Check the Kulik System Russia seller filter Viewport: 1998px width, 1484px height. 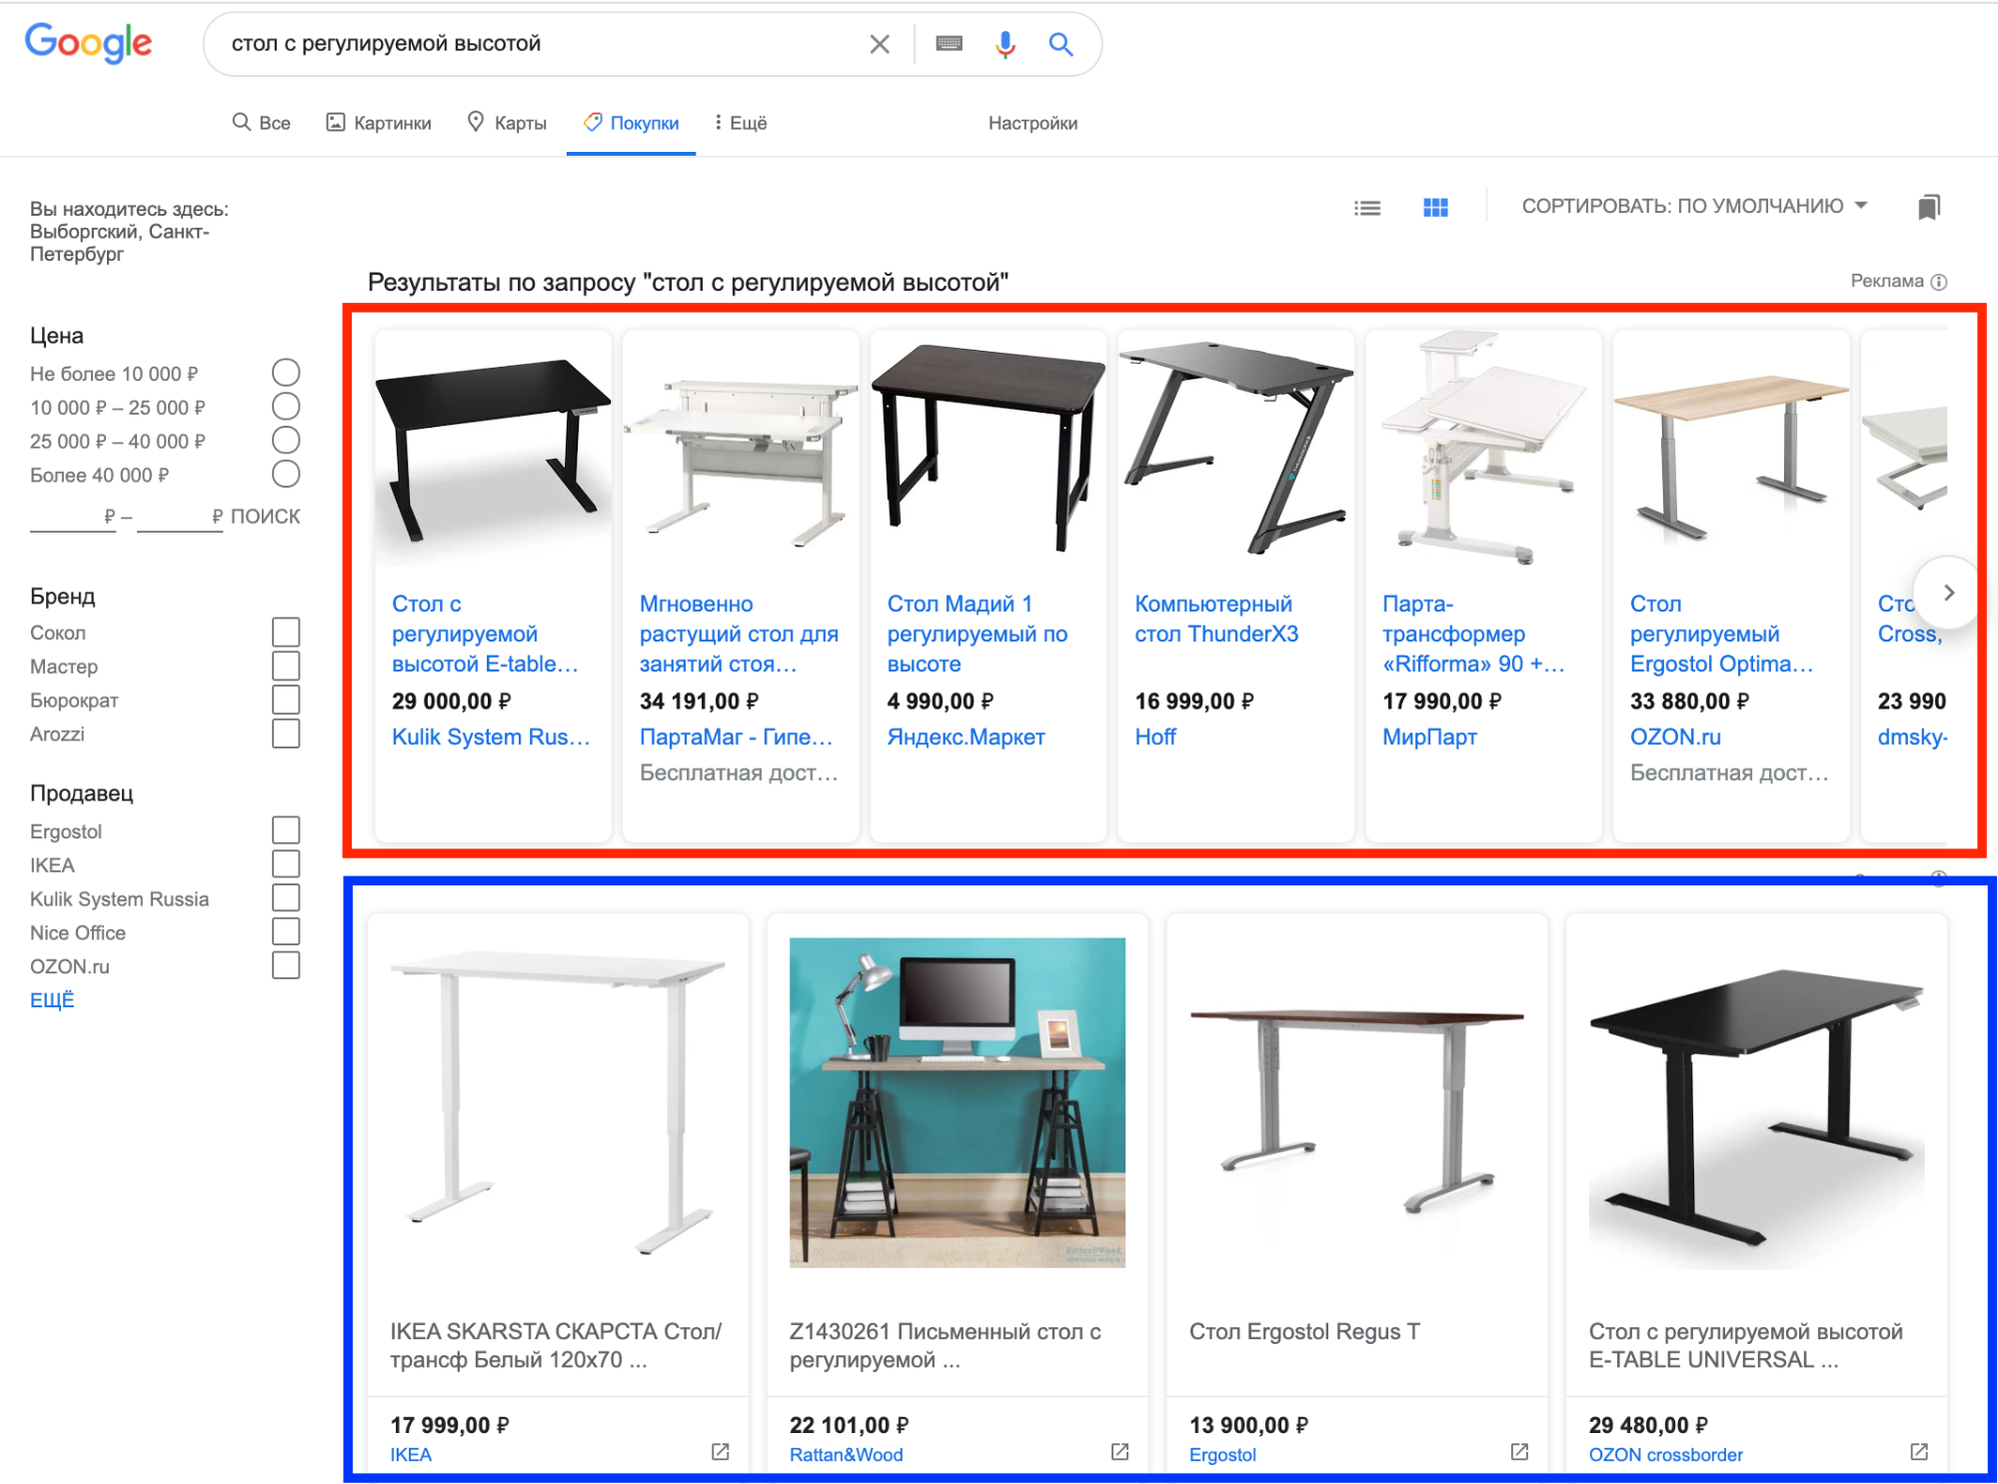[286, 898]
